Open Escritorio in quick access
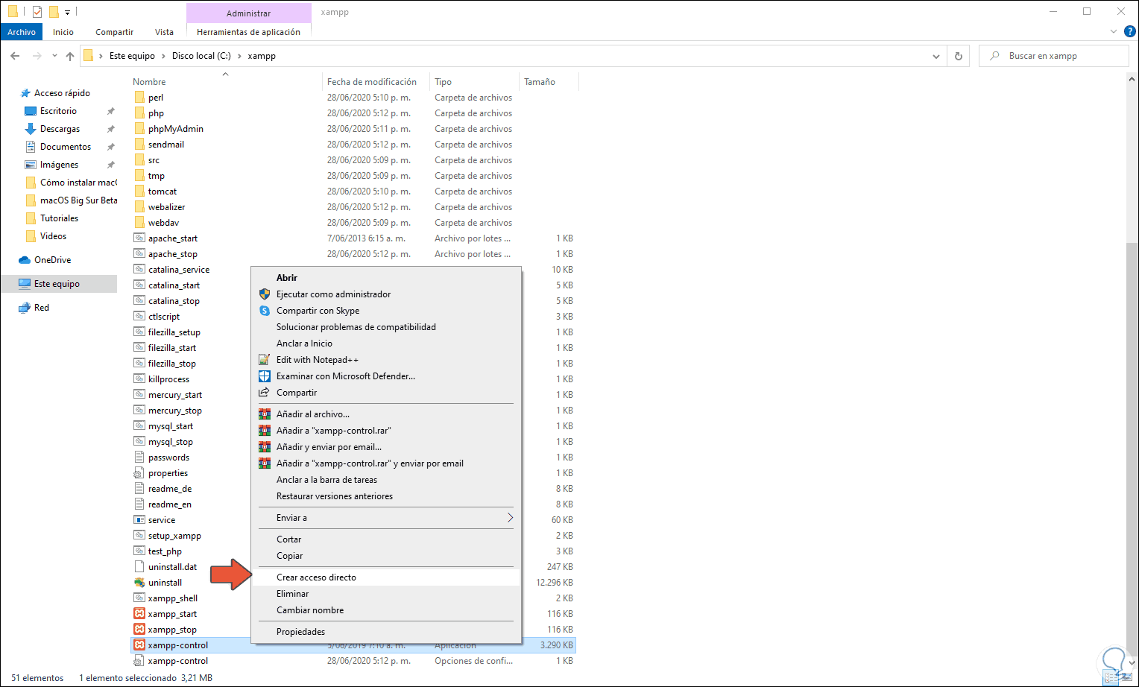Screen dimensions: 1139x687 (x=60, y=111)
